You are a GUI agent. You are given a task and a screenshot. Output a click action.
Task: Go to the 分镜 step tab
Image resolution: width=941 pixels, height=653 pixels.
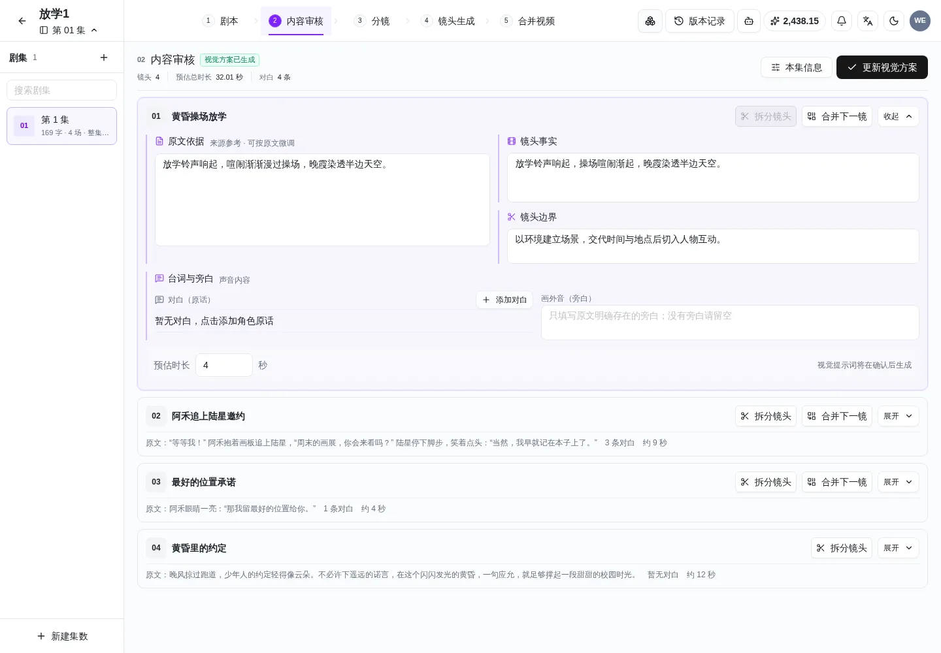pos(372,21)
